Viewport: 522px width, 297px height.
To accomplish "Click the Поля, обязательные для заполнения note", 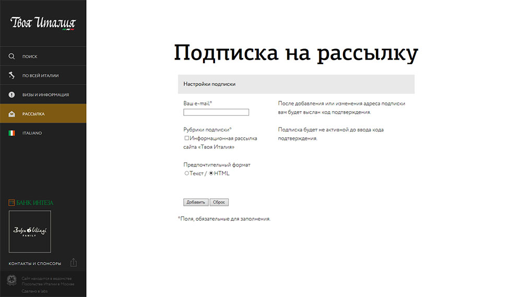I will click(224, 219).
